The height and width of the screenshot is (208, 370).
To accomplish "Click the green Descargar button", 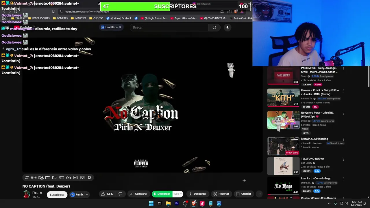I will coord(162,194).
